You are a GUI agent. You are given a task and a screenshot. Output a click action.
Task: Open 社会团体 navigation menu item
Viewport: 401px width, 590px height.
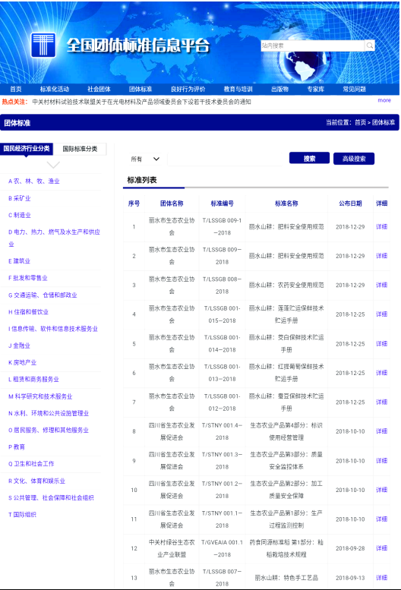coord(99,89)
